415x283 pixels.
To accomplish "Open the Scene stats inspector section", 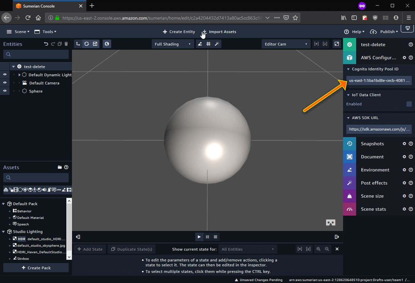I will (x=373, y=209).
